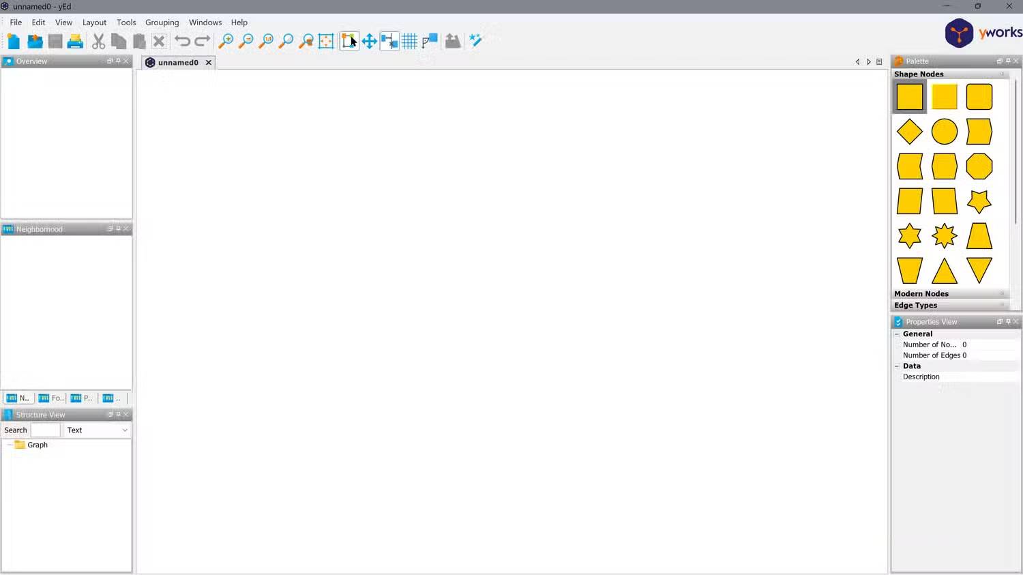Viewport: 1023px width, 575px height.
Task: Click the Cut scissors icon
Action: pos(99,42)
